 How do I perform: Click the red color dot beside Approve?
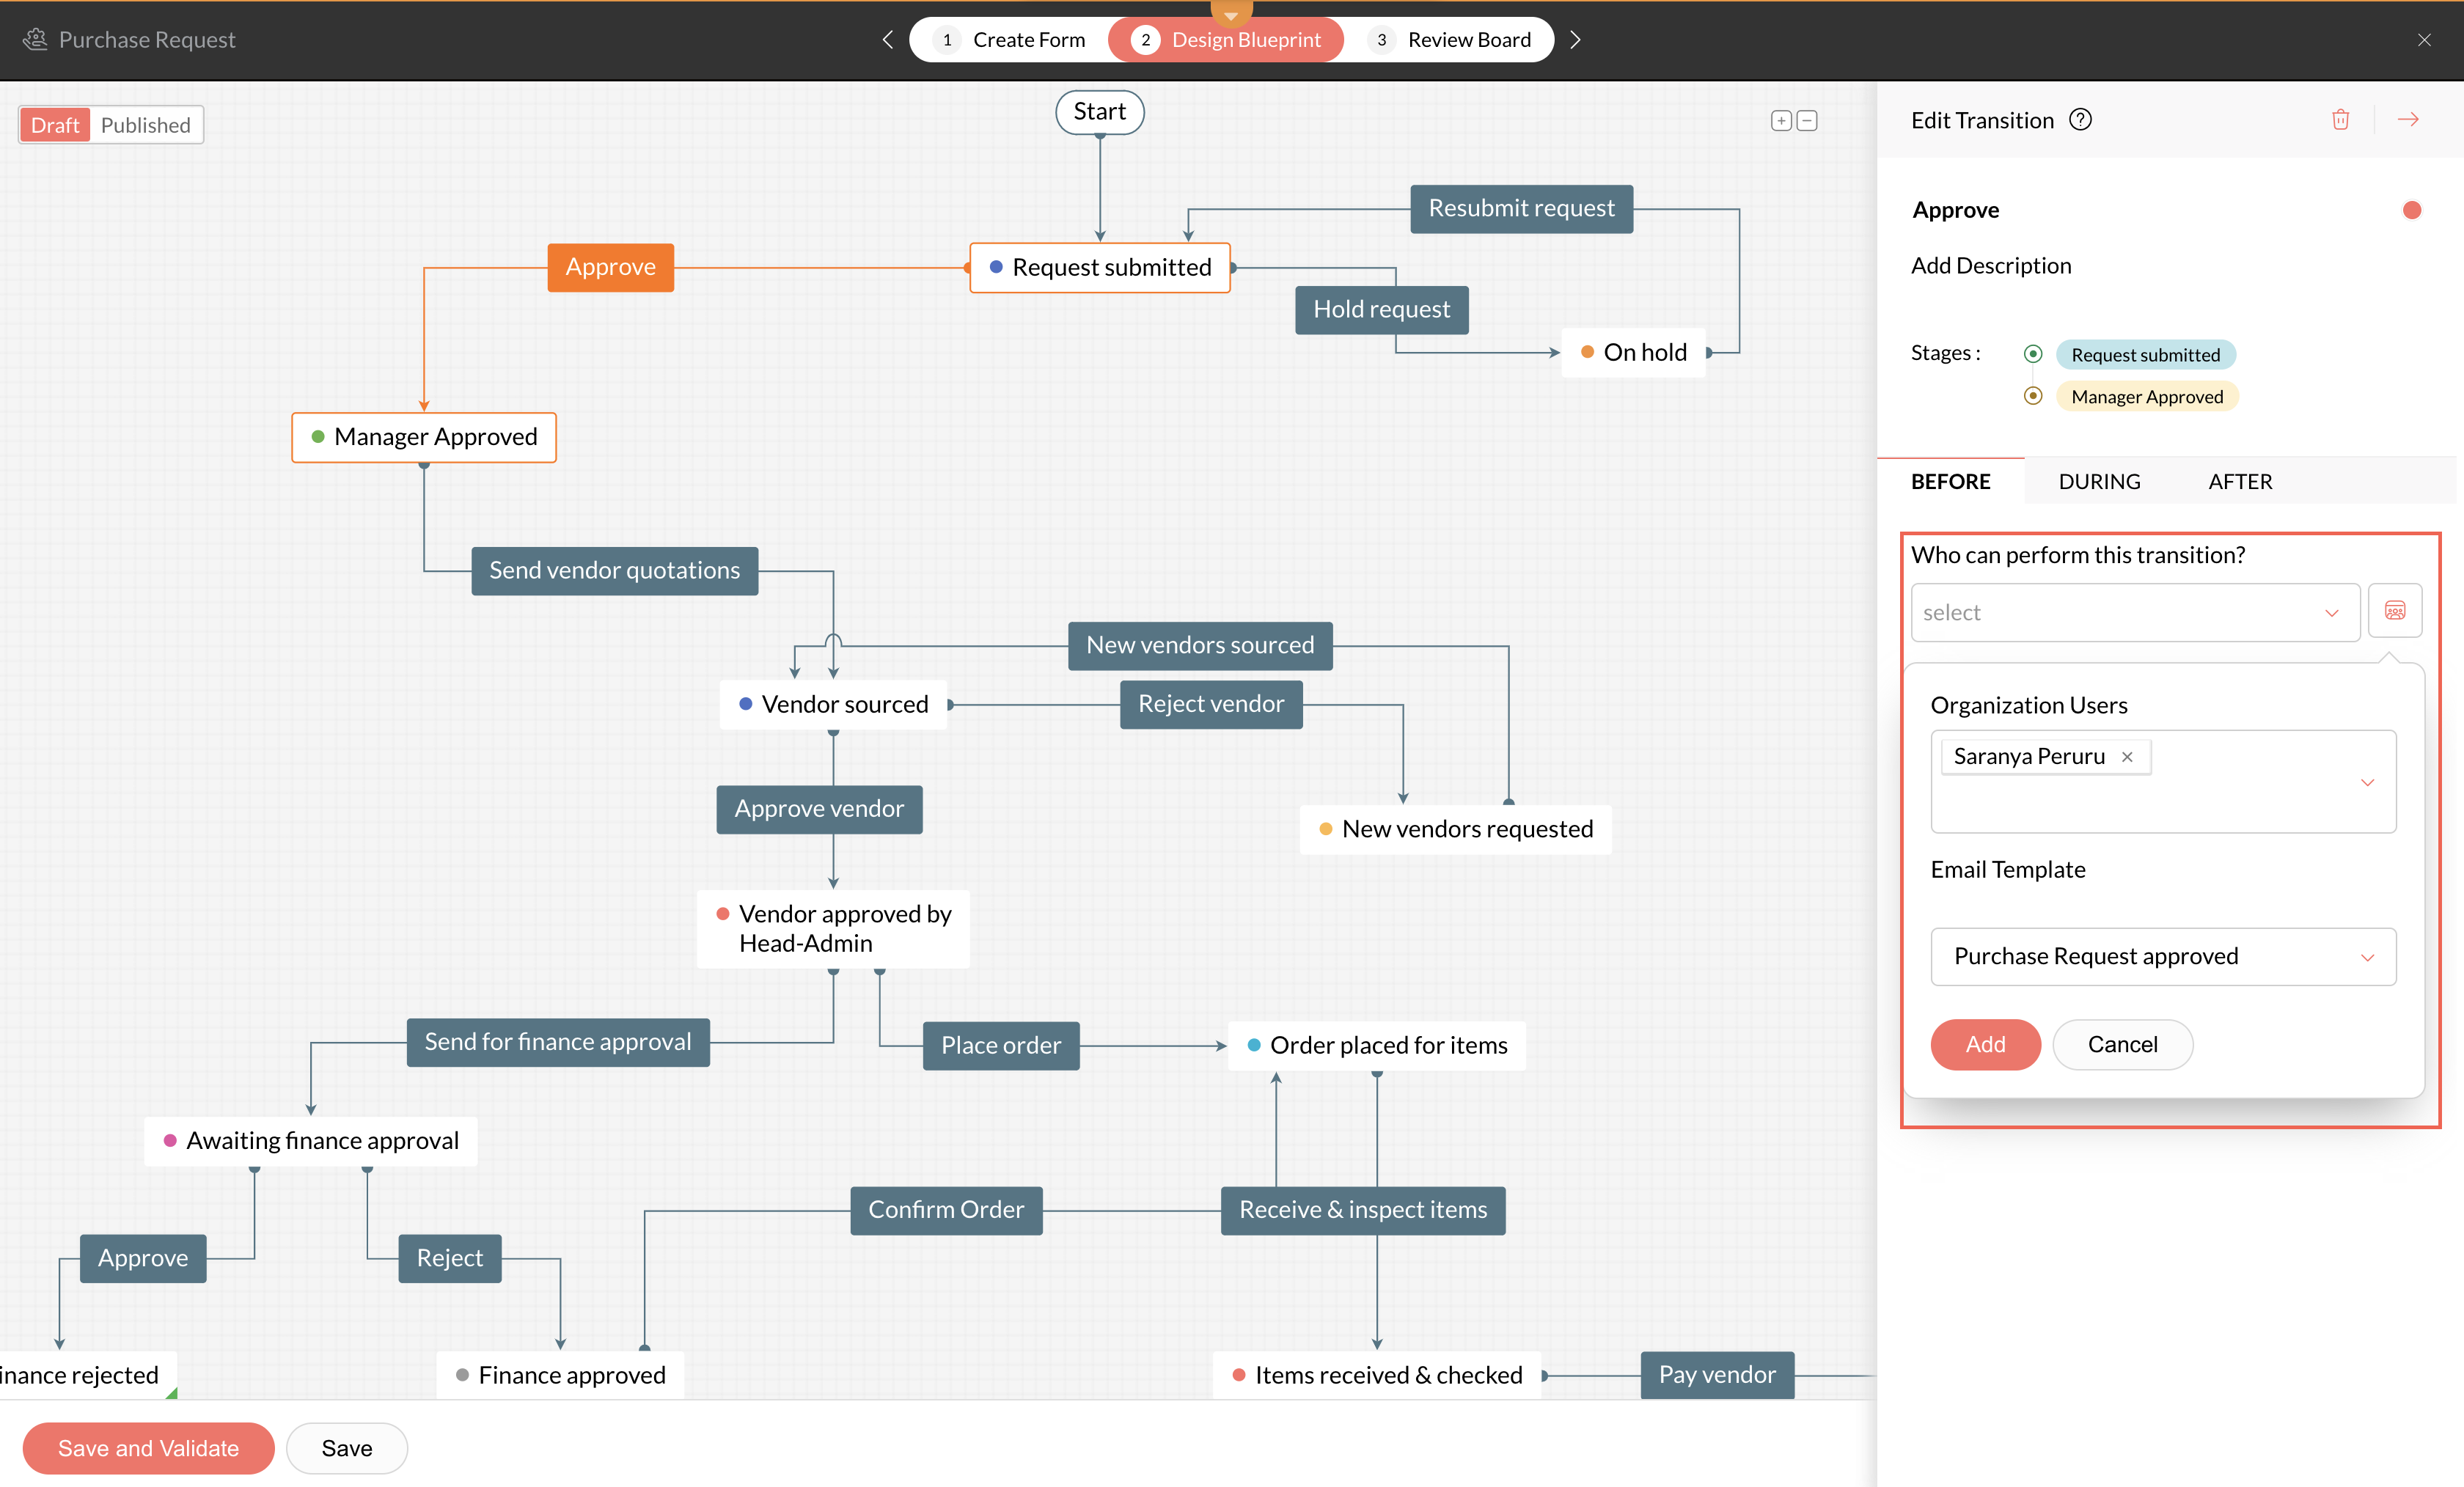[x=2411, y=210]
